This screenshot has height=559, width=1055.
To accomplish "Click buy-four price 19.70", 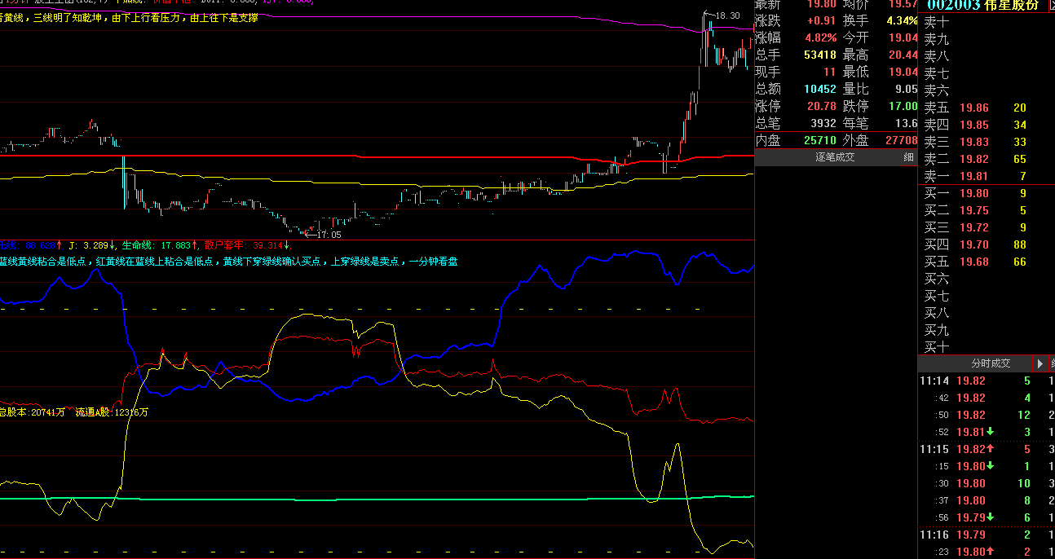I will 973,244.
